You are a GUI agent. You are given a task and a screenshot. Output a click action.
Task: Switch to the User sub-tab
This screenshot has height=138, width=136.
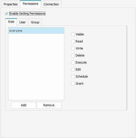tap(22, 22)
